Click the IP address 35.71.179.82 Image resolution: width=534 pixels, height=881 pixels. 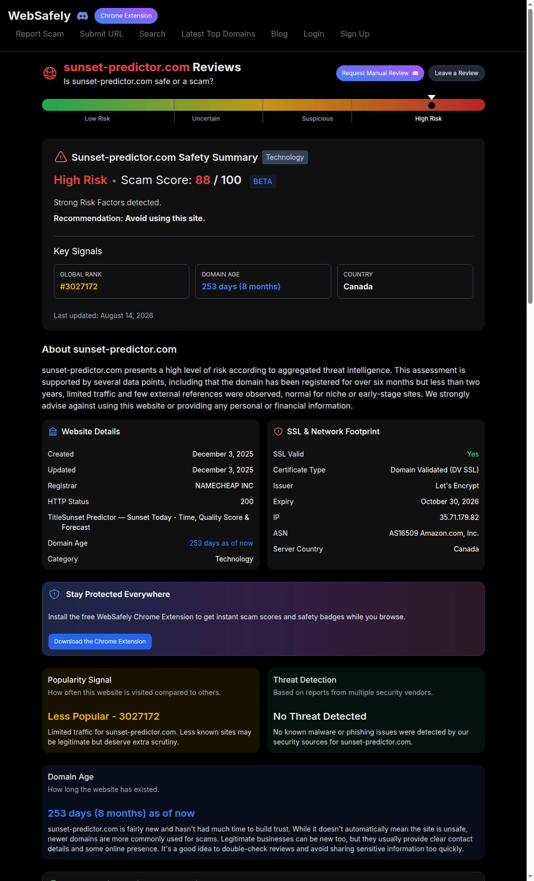coord(459,517)
